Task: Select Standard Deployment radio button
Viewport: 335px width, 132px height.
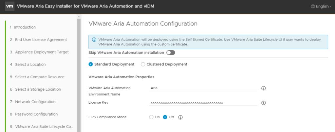Action: 91,65
